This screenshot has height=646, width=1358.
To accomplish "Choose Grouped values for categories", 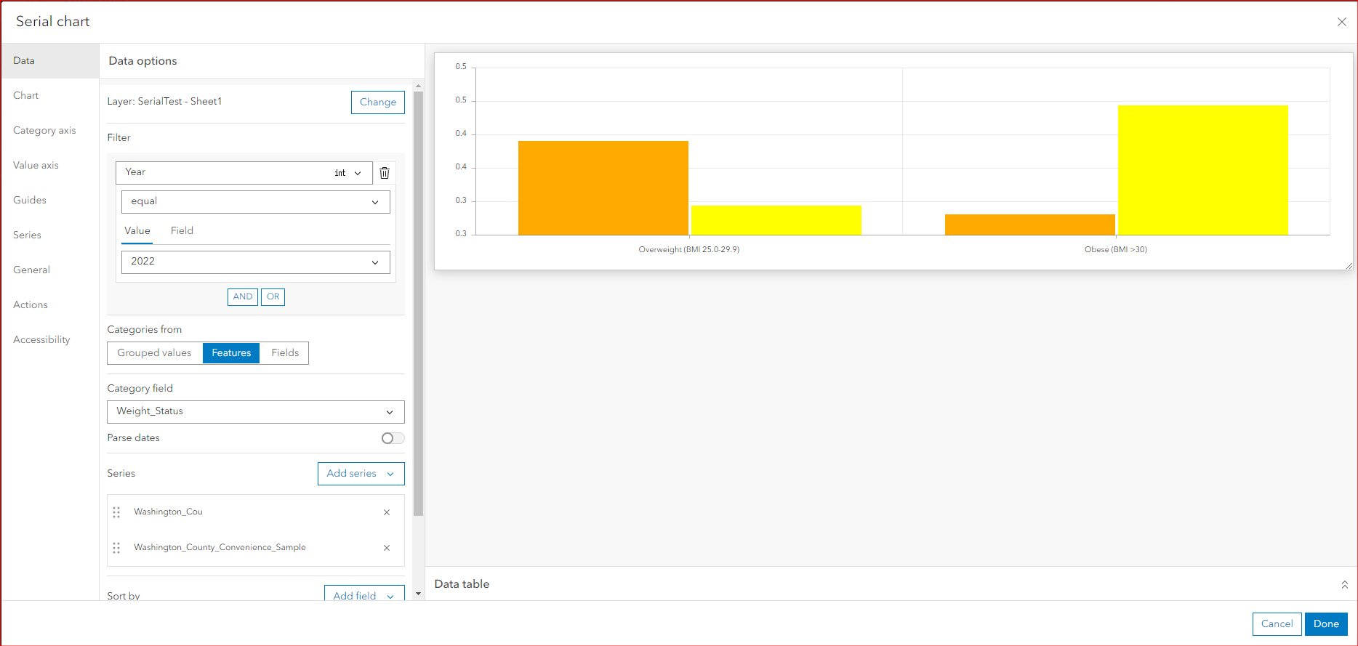I will click(x=154, y=353).
